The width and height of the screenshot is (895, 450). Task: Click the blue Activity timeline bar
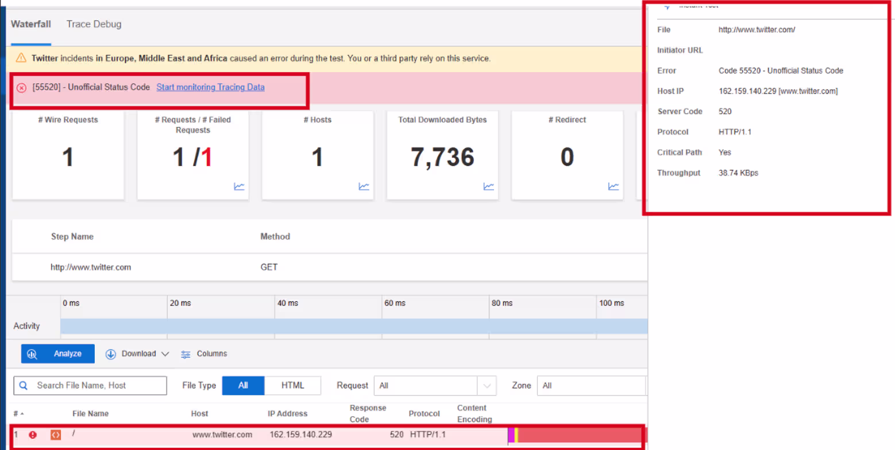point(354,326)
